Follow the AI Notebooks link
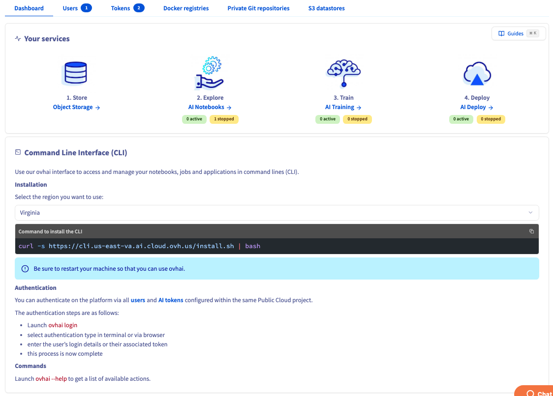Screen dimensions: 553x396 point(210,107)
